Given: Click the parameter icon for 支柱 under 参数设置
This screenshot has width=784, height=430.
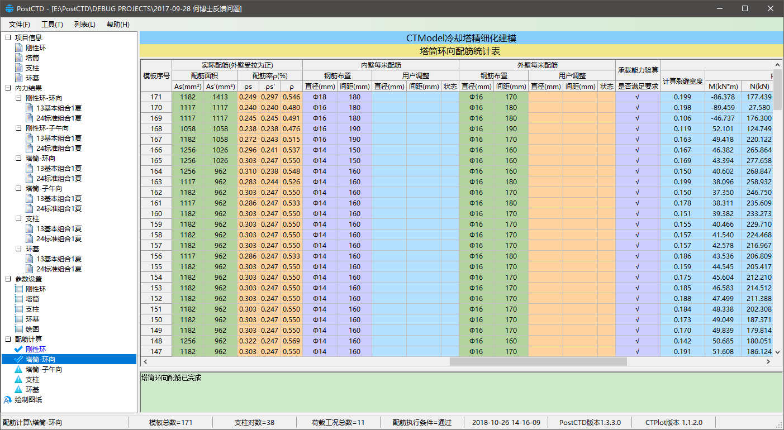Looking at the screenshot, I should point(19,309).
